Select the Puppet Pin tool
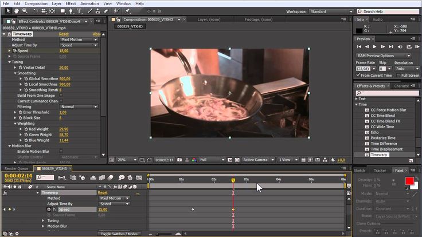 pos(127,11)
